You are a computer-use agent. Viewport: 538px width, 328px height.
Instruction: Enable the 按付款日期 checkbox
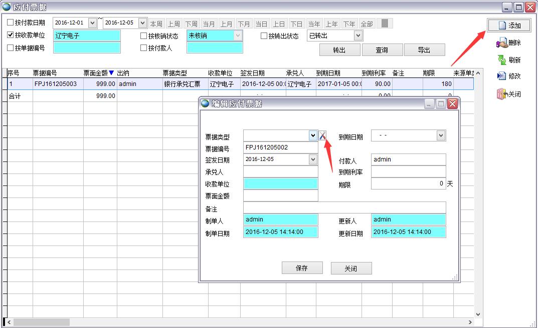[11, 23]
